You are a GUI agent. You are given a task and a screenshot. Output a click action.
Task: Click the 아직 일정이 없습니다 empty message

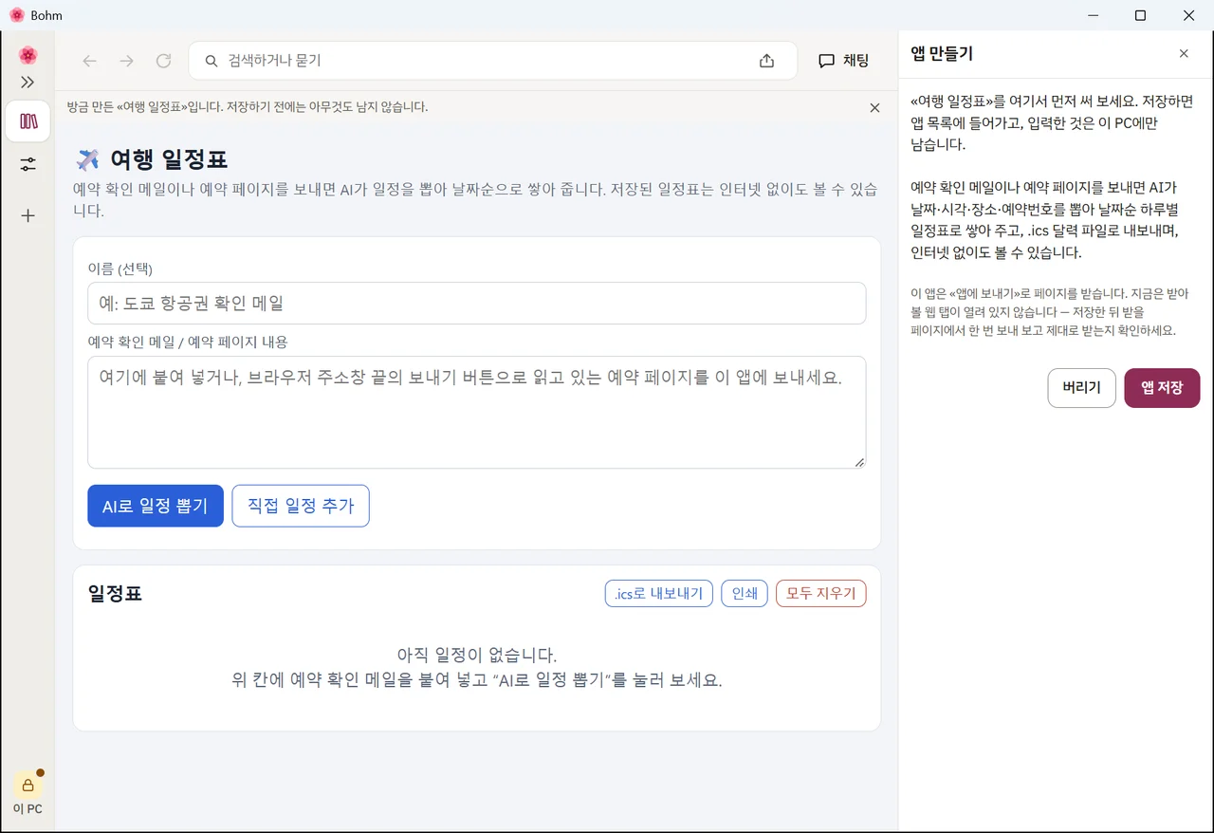(476, 656)
